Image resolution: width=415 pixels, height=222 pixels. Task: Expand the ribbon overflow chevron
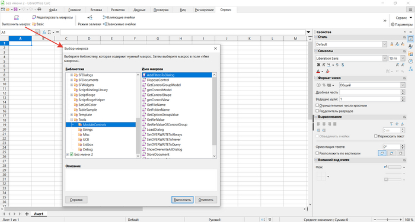385,21
